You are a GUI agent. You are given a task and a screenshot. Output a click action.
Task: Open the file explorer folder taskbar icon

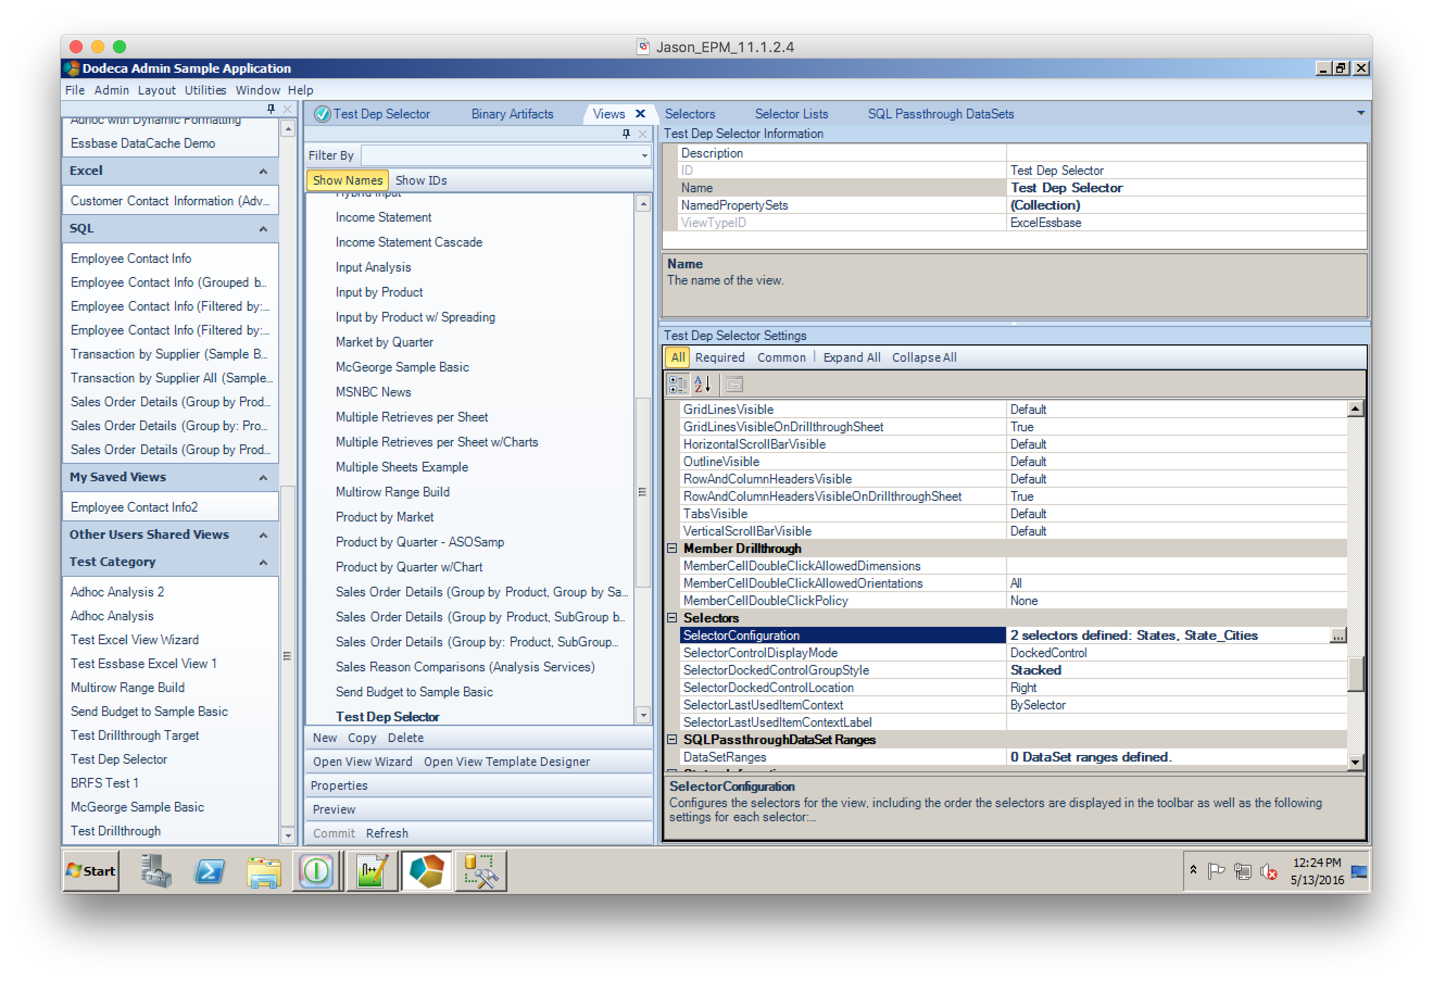(x=264, y=871)
